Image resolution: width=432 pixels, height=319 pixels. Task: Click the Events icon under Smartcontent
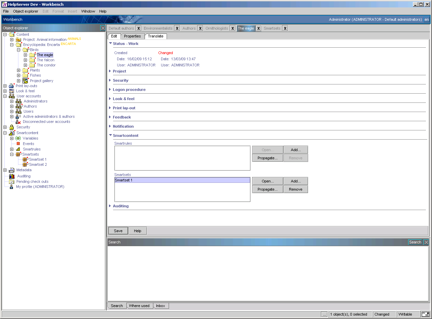coord(19,143)
